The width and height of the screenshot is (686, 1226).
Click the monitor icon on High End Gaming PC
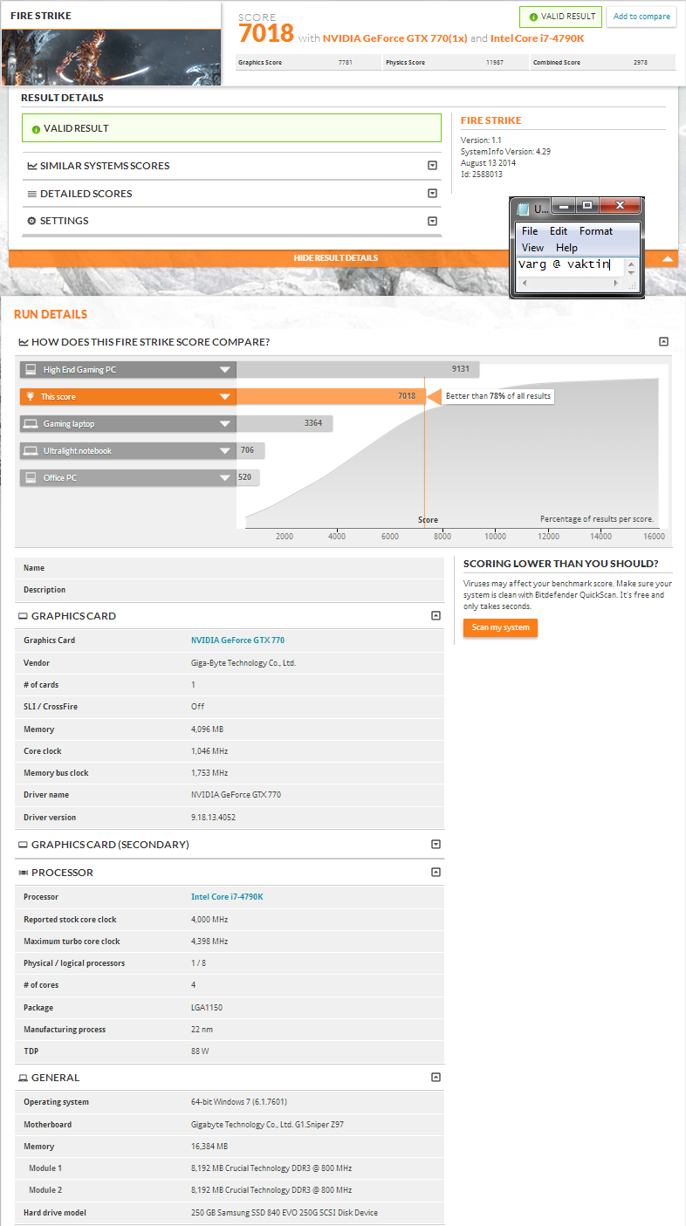coord(31,369)
